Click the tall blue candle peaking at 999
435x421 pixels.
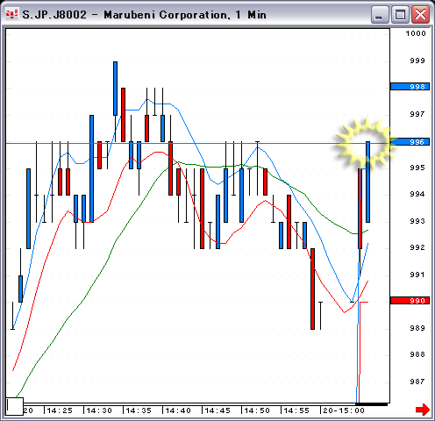pyautogui.click(x=115, y=89)
